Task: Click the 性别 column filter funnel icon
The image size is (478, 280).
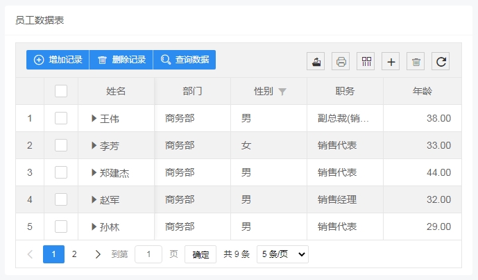Action: tap(282, 91)
